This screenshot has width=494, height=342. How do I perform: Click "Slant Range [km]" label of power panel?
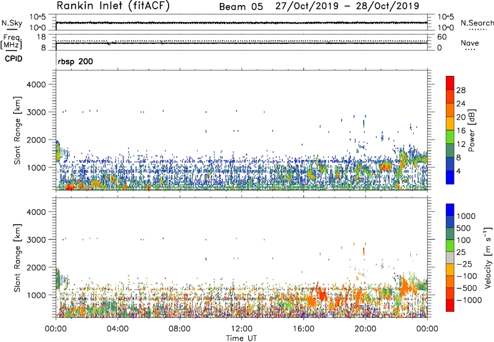click(17, 130)
